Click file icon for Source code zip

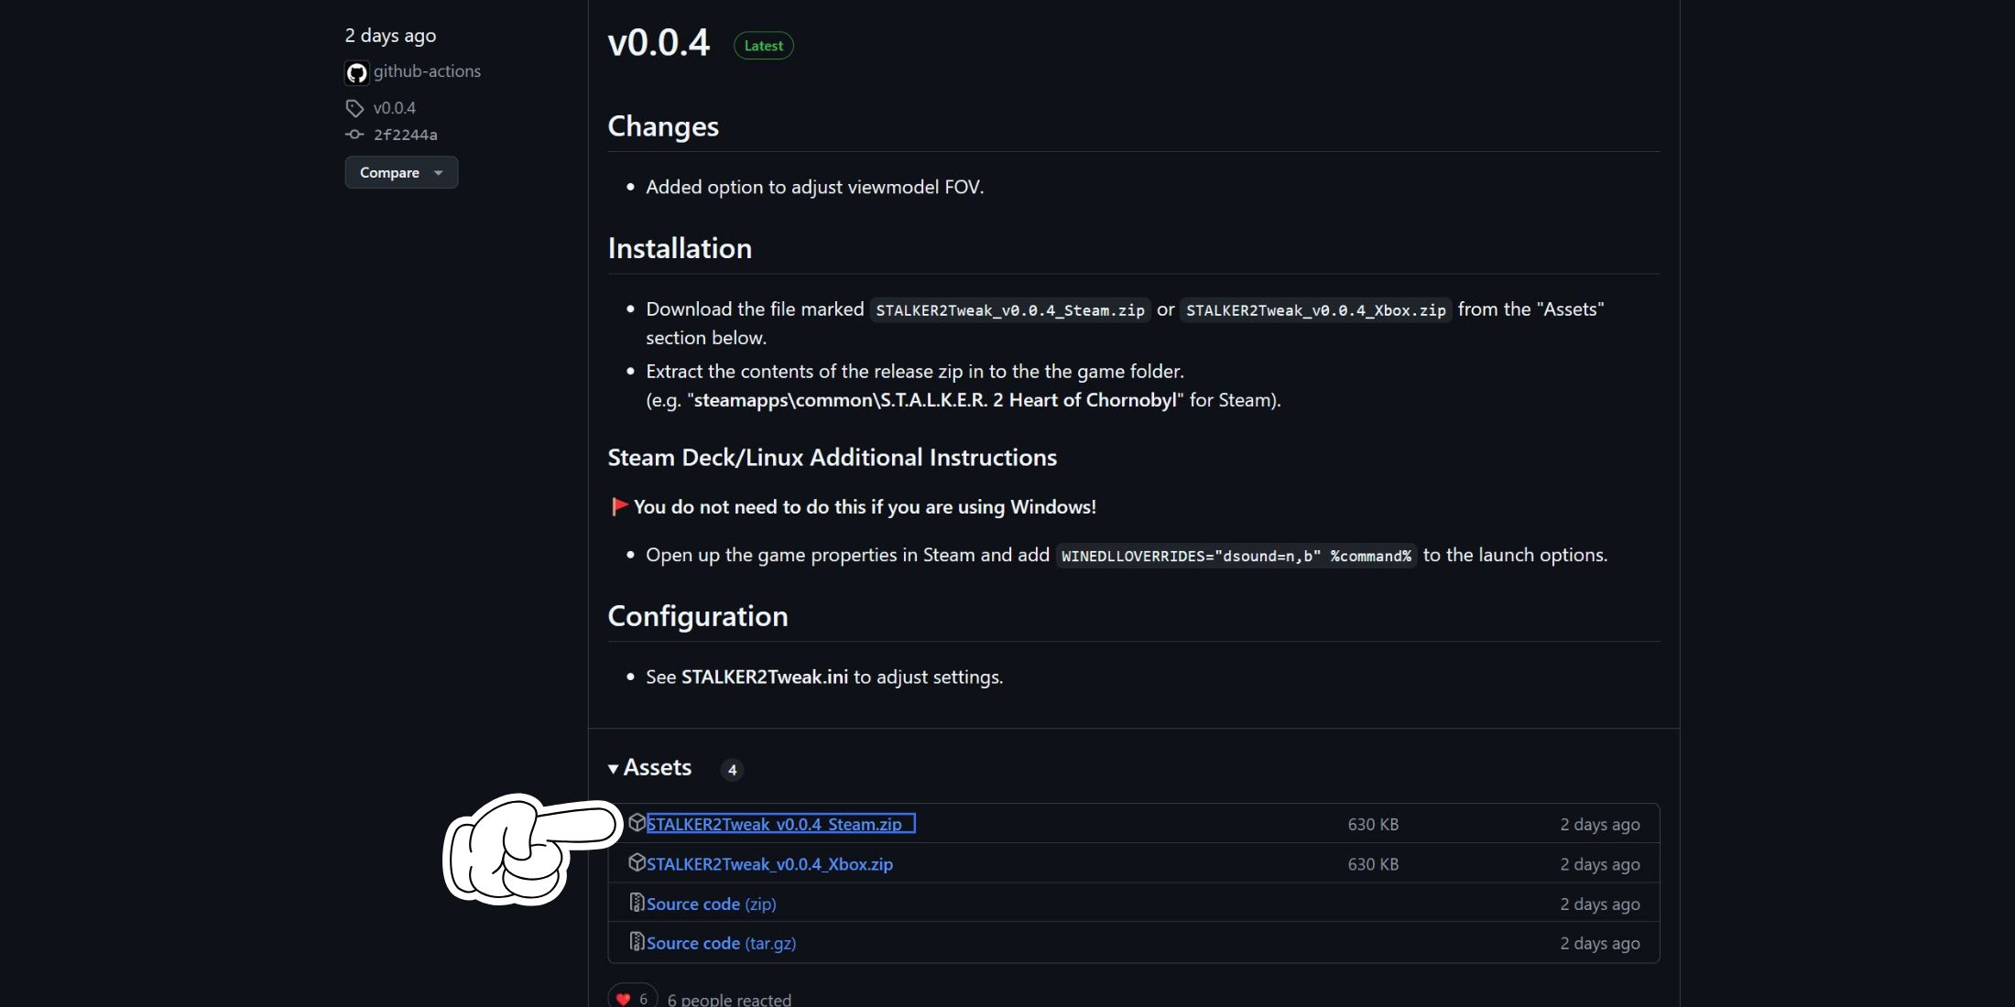(x=637, y=903)
